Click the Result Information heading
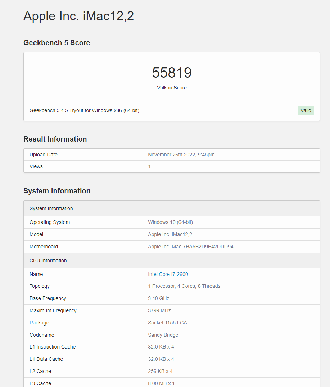Image resolution: width=330 pixels, height=387 pixels. [55, 139]
